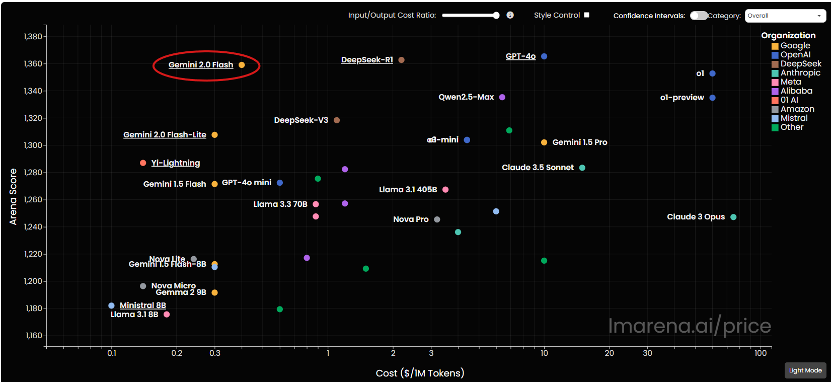Toggle Alibaba in the Organization legend

[792, 91]
